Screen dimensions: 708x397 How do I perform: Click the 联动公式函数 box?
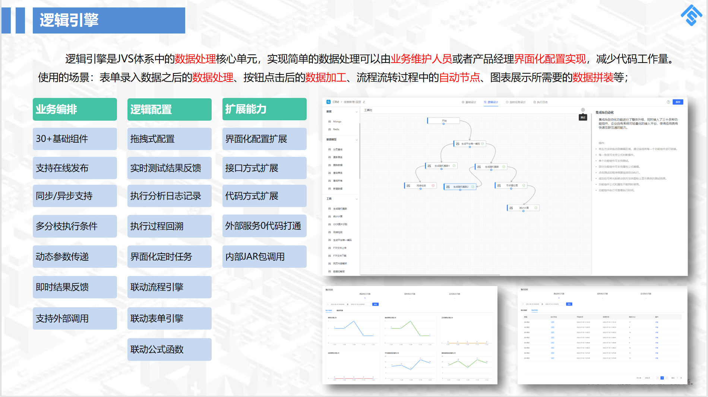pos(170,349)
